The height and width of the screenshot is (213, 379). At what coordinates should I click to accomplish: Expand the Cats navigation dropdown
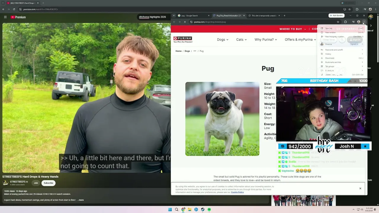coord(241,40)
